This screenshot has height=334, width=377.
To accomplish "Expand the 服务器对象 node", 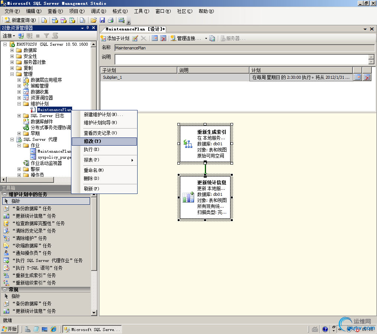I will point(12,62).
